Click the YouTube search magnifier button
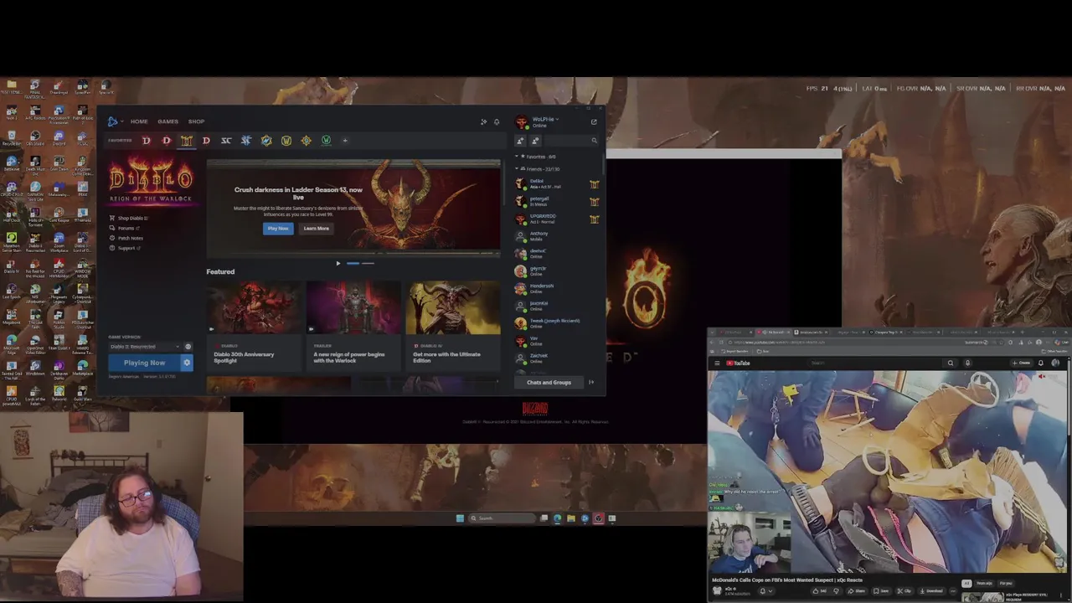The image size is (1072, 603). 951,363
